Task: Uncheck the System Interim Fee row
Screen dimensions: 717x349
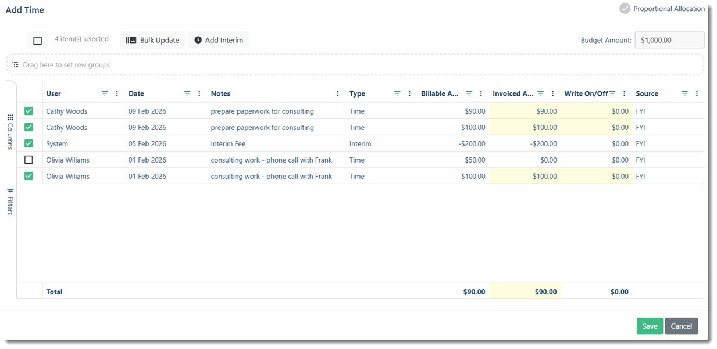Action: [x=28, y=143]
